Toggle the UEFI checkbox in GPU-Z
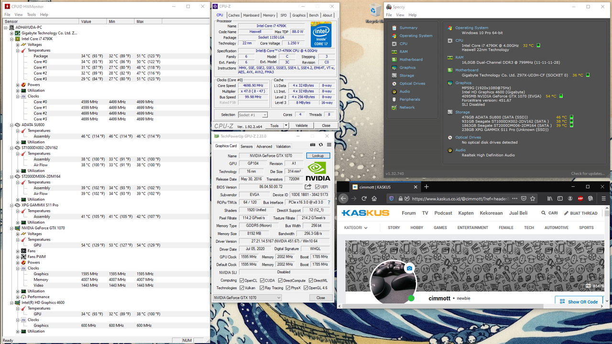 [317, 187]
